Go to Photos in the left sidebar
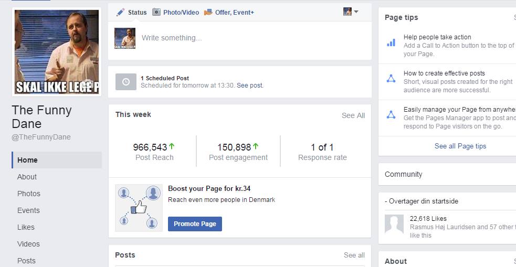Viewport: 516px width, 267px height. pyautogui.click(x=29, y=194)
